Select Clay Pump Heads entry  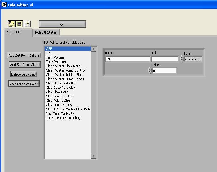click(x=68, y=105)
